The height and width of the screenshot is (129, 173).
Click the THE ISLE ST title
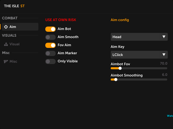14,6
